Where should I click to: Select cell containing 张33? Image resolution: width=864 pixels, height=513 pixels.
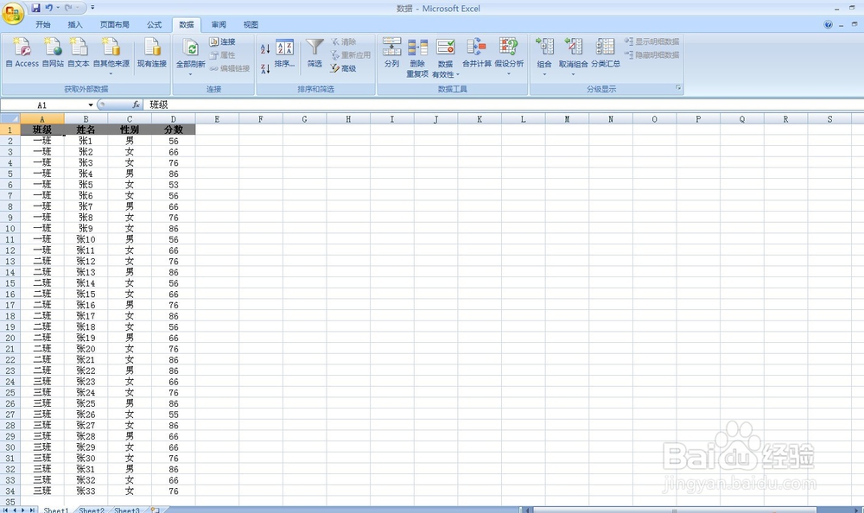coord(86,491)
